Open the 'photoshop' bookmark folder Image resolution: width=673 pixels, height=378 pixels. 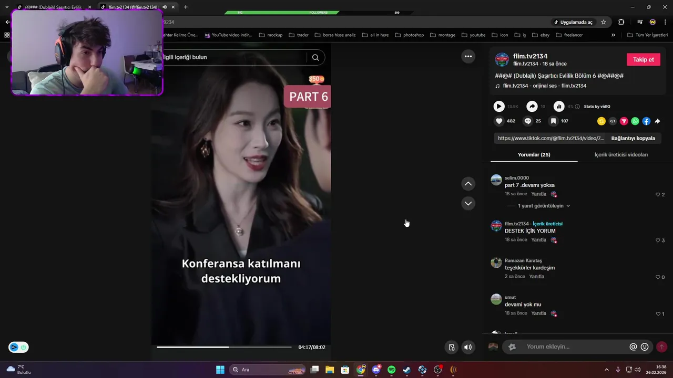pos(409,35)
